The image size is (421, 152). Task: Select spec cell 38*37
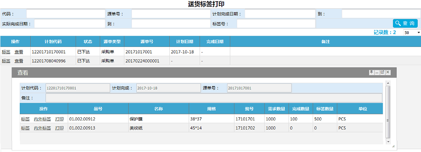(x=212, y=119)
